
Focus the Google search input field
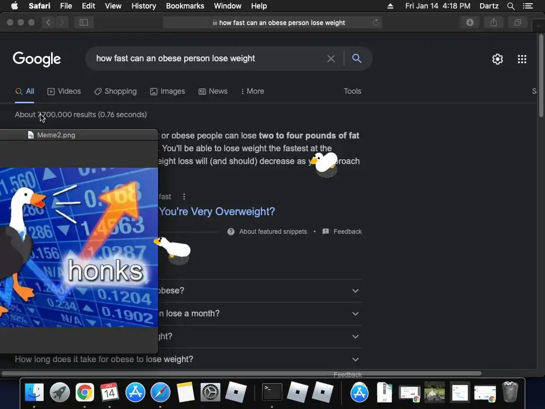pyautogui.click(x=209, y=59)
